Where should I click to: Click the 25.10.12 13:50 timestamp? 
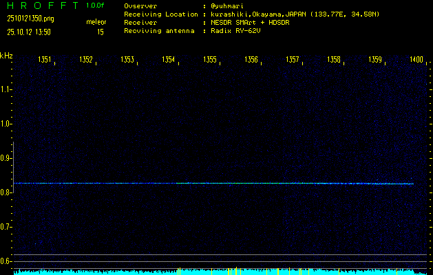click(30, 32)
